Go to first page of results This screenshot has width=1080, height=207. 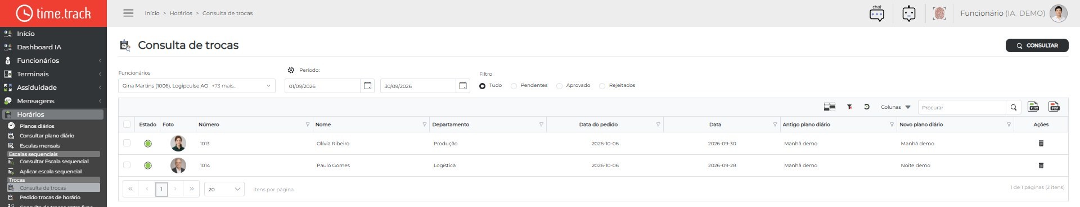coord(130,189)
